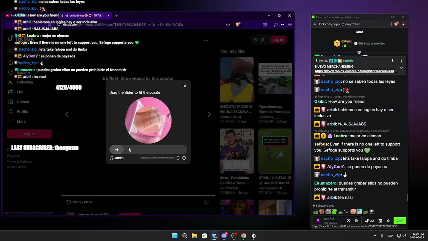Expand the pinned message chevron
This screenshot has width=428, height=241.
tap(402, 68)
